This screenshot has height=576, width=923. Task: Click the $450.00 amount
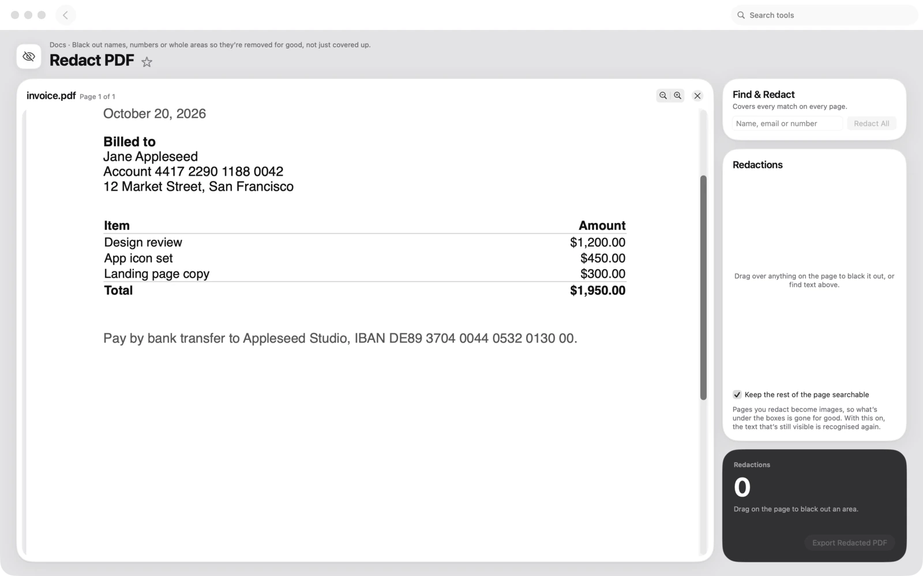click(603, 258)
